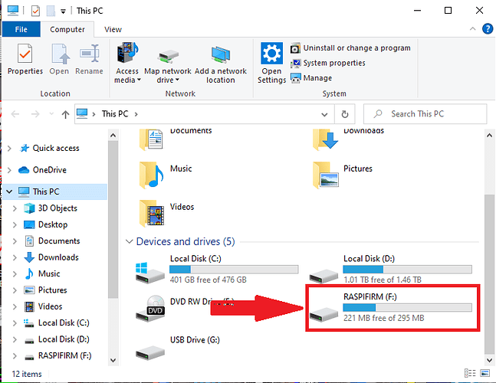Collapse Devices and drives group
This screenshot has height=383, width=496.
pyautogui.click(x=129, y=242)
